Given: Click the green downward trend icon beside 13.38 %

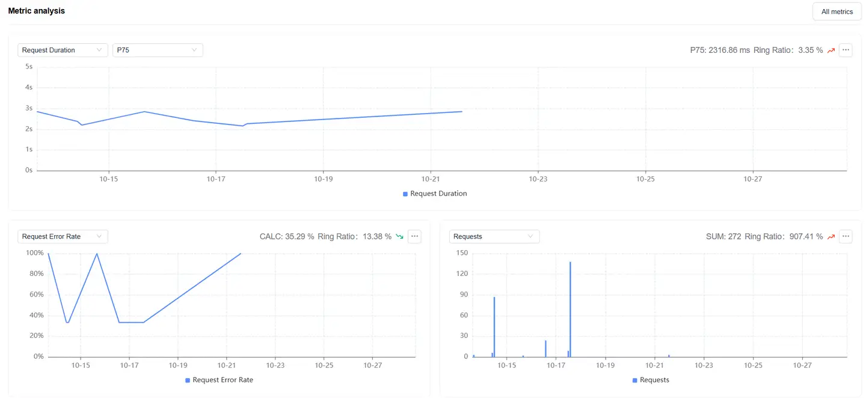Looking at the screenshot, I should (x=399, y=237).
